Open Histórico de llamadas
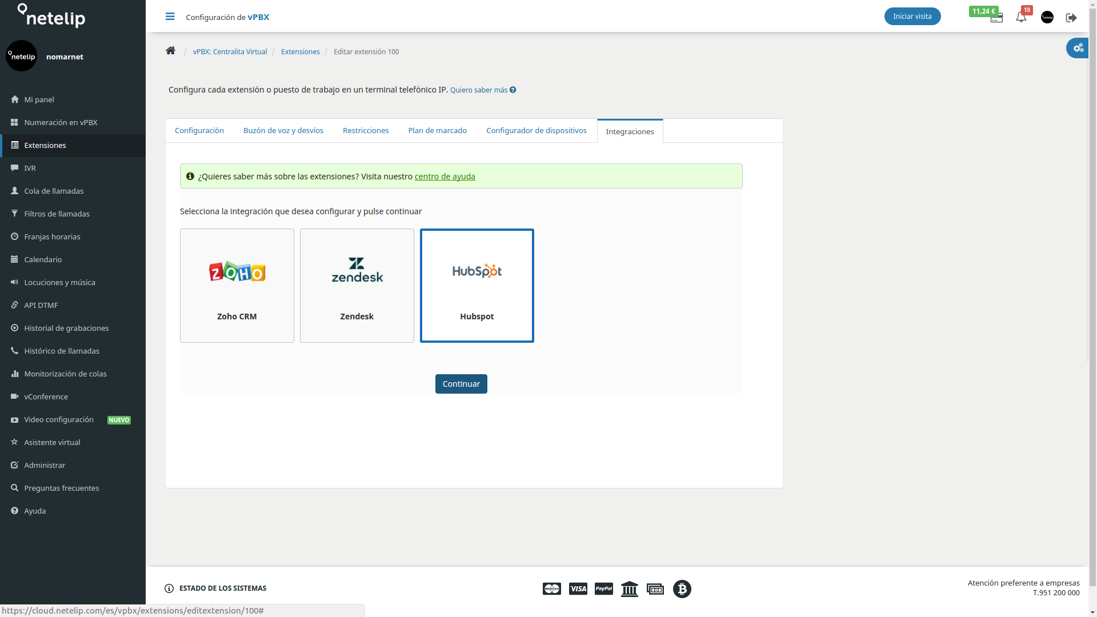 [73, 351]
